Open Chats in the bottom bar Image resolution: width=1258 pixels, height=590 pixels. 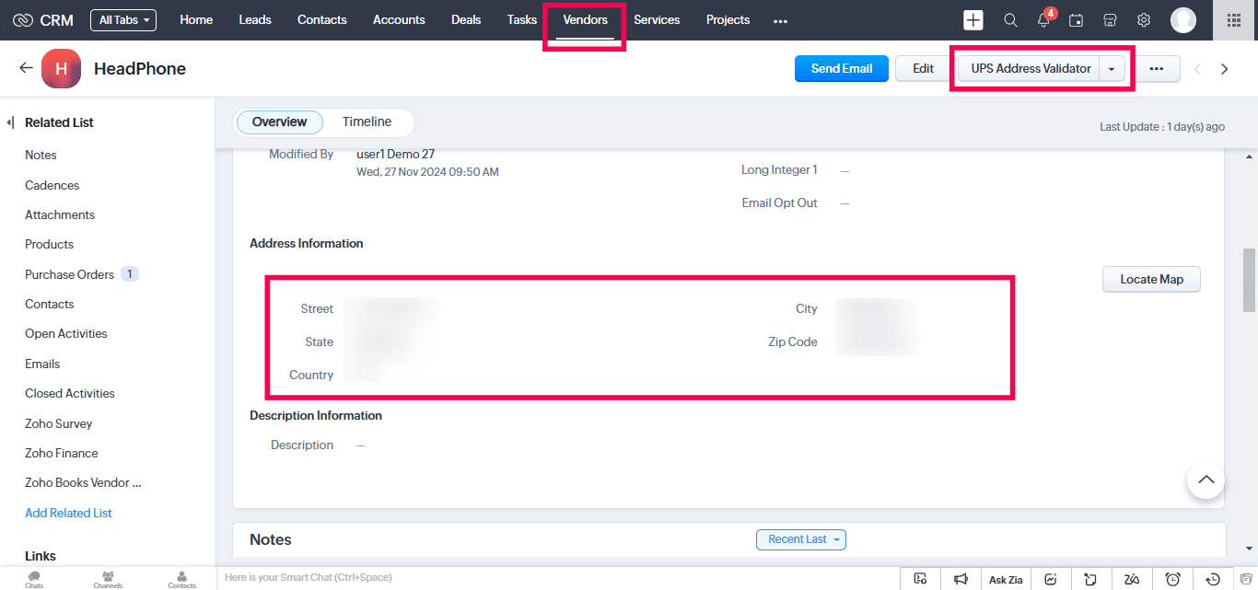(x=34, y=579)
